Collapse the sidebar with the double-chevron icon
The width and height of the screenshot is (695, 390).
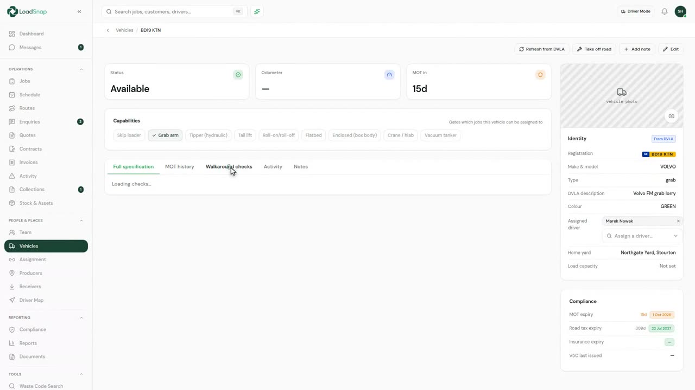(x=79, y=11)
